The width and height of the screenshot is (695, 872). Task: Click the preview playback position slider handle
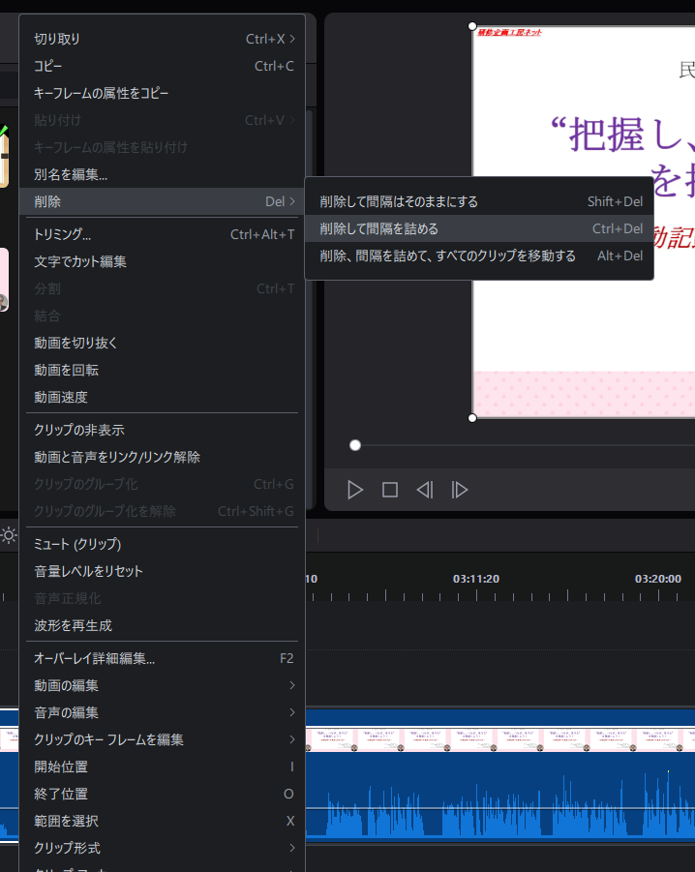(x=355, y=445)
